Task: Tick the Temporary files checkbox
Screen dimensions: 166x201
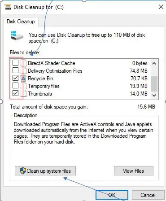Action: coord(15,86)
